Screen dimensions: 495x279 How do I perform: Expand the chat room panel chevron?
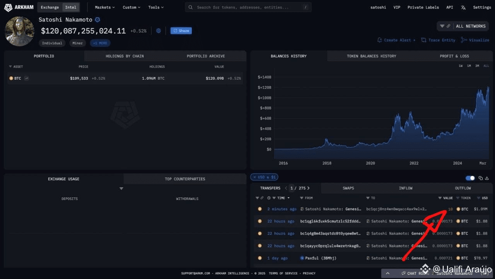tap(388, 274)
